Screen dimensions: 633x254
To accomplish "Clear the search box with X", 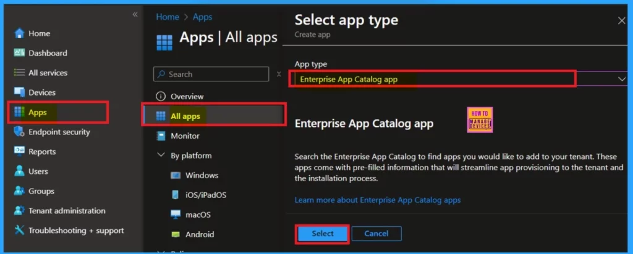I will 279,74.
